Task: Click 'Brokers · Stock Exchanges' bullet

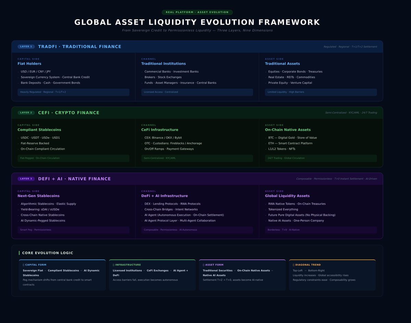Action: 163,77
